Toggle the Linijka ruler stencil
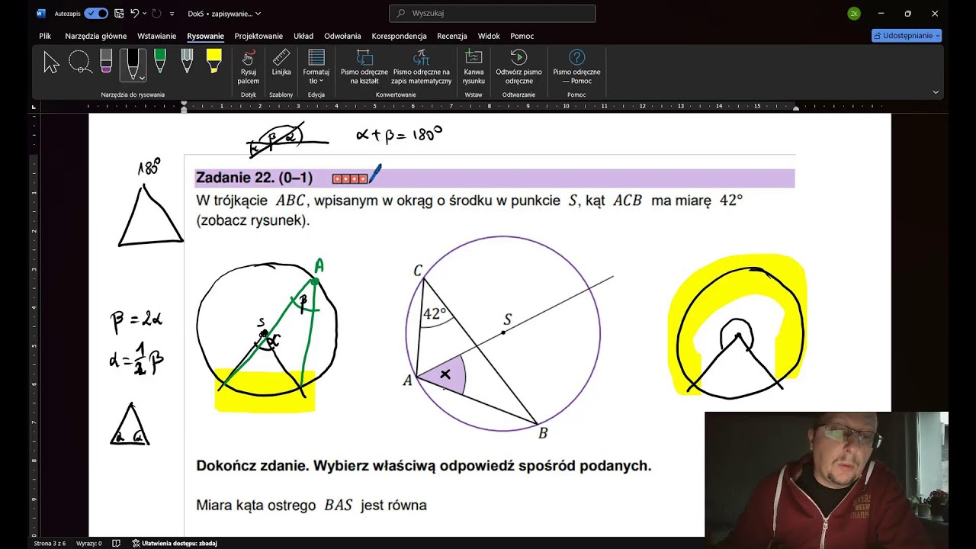Viewport: 976px width, 549px height. point(281,63)
